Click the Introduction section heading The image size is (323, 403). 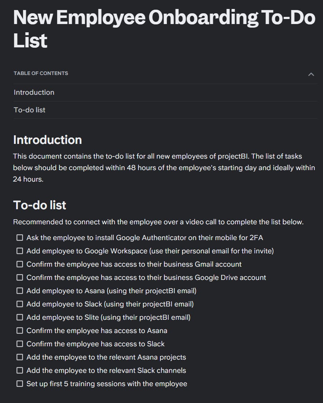pyautogui.click(x=47, y=140)
